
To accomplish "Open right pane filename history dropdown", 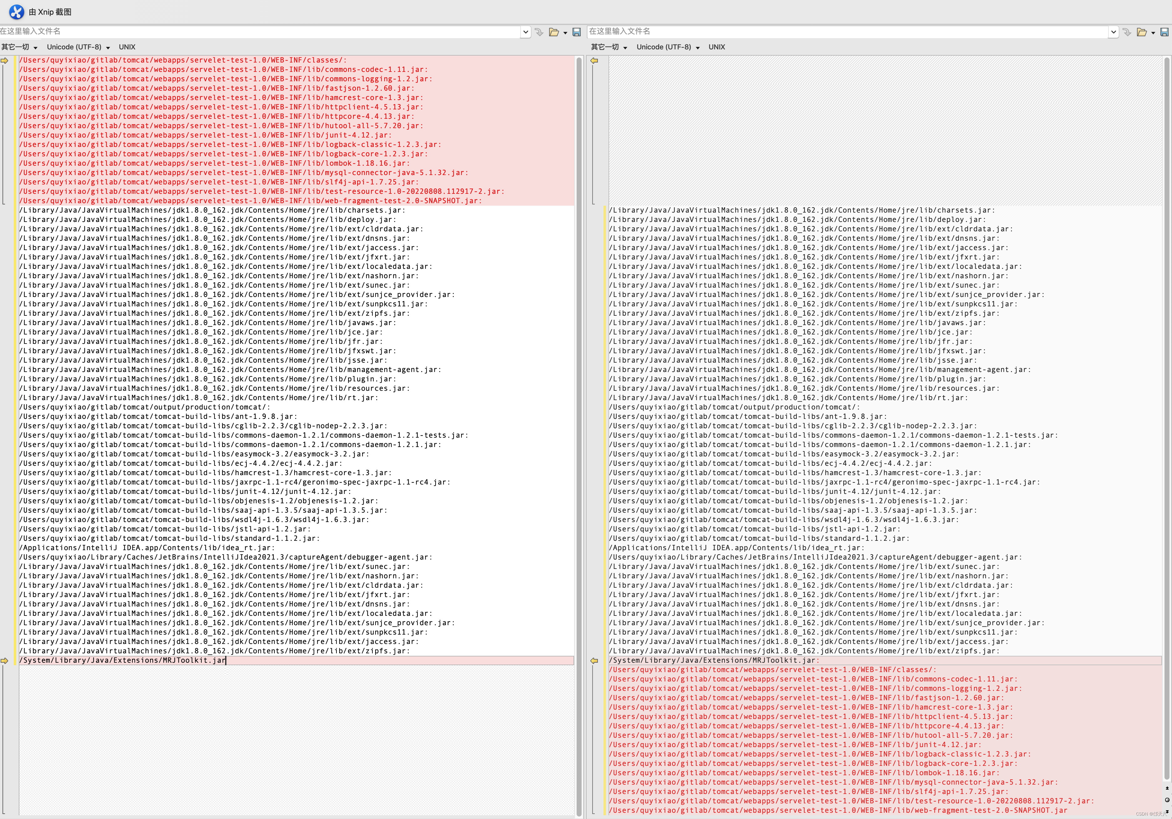I will pos(1113,32).
